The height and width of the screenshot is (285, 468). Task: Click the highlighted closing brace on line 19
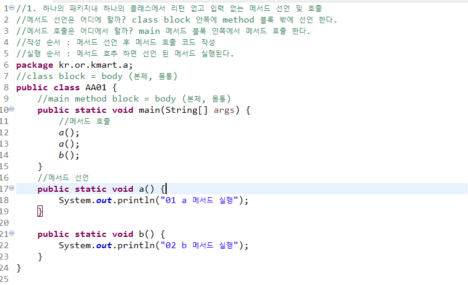coord(40,211)
